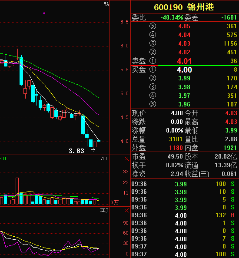
Task: Click sell-three volume 1156
Action: pyautogui.click(x=230, y=43)
